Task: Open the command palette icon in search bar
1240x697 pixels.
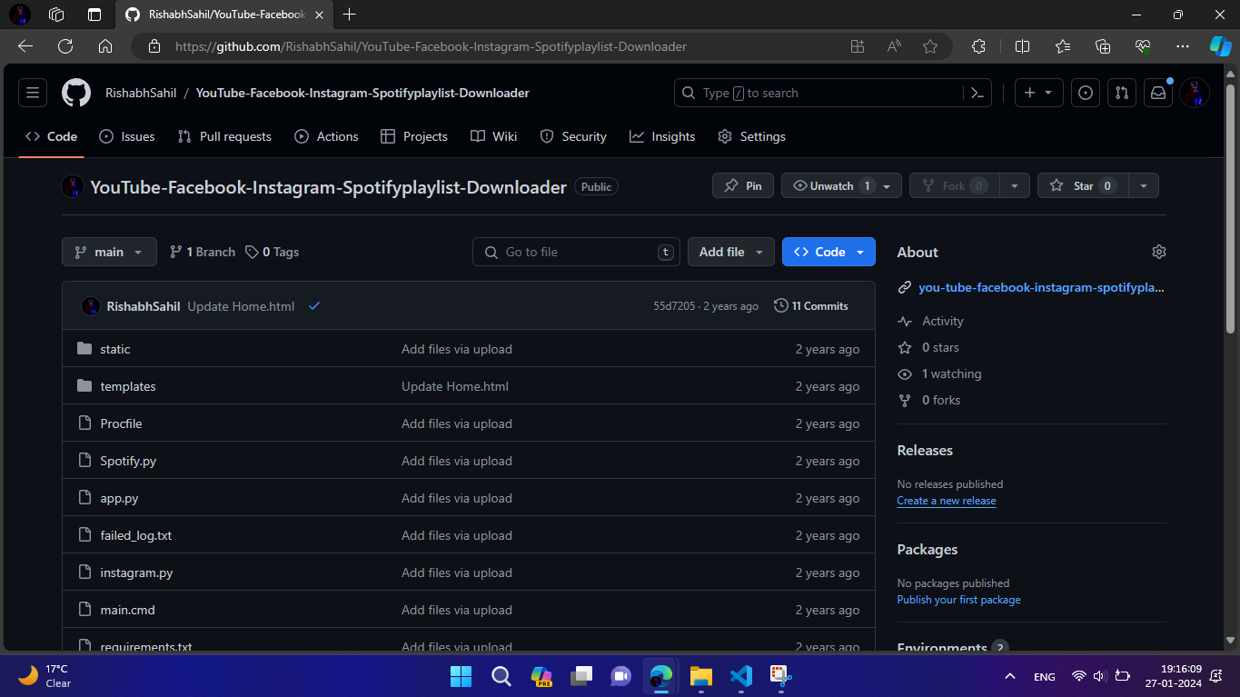Action: tap(977, 93)
